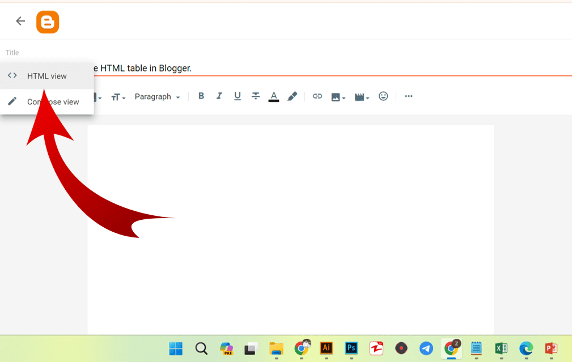The image size is (572, 362).
Task: Insert an emoji
Action: coord(383,96)
